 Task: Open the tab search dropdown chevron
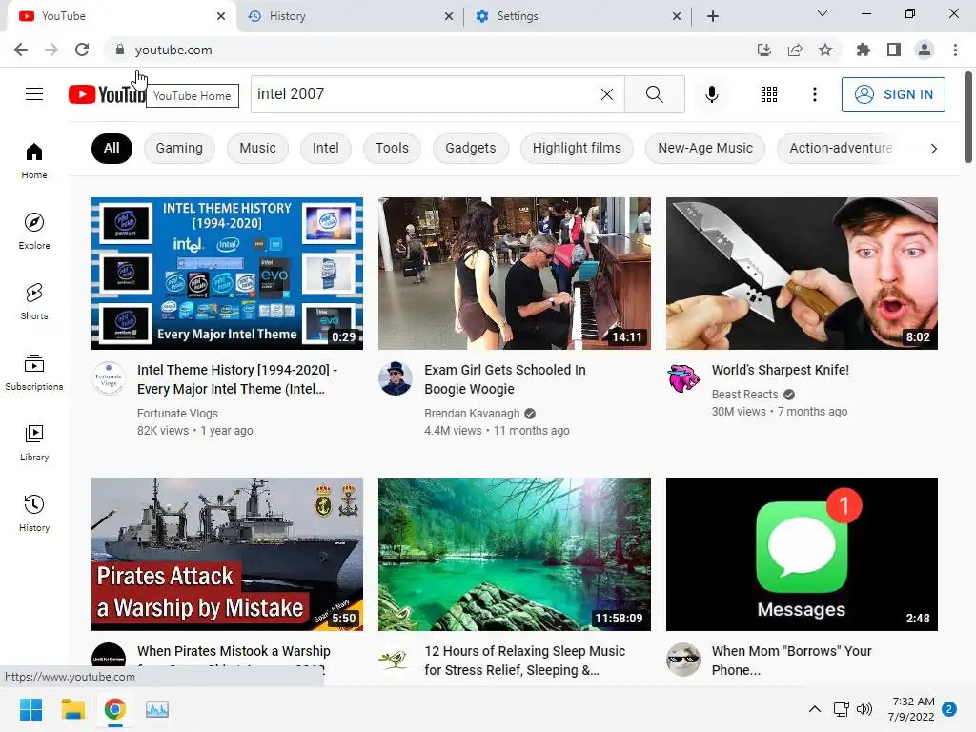(x=823, y=13)
